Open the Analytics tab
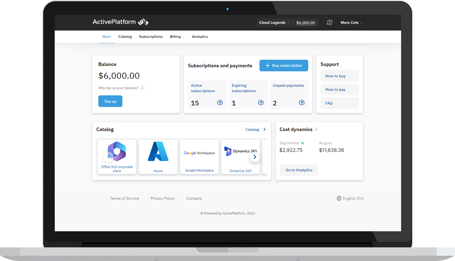The height and width of the screenshot is (261, 455). click(200, 36)
